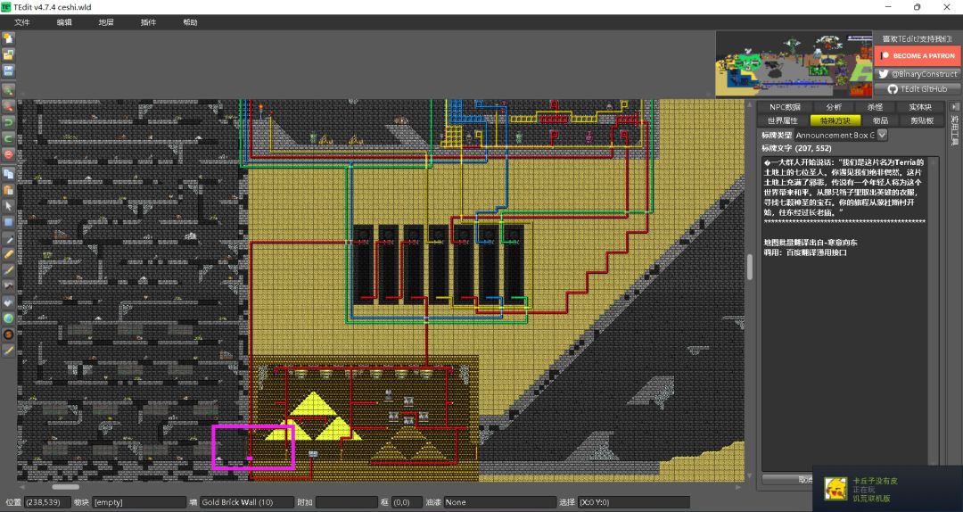Click the Gold Brick Wall (10) field
963x512 pixels.
pyautogui.click(x=246, y=502)
